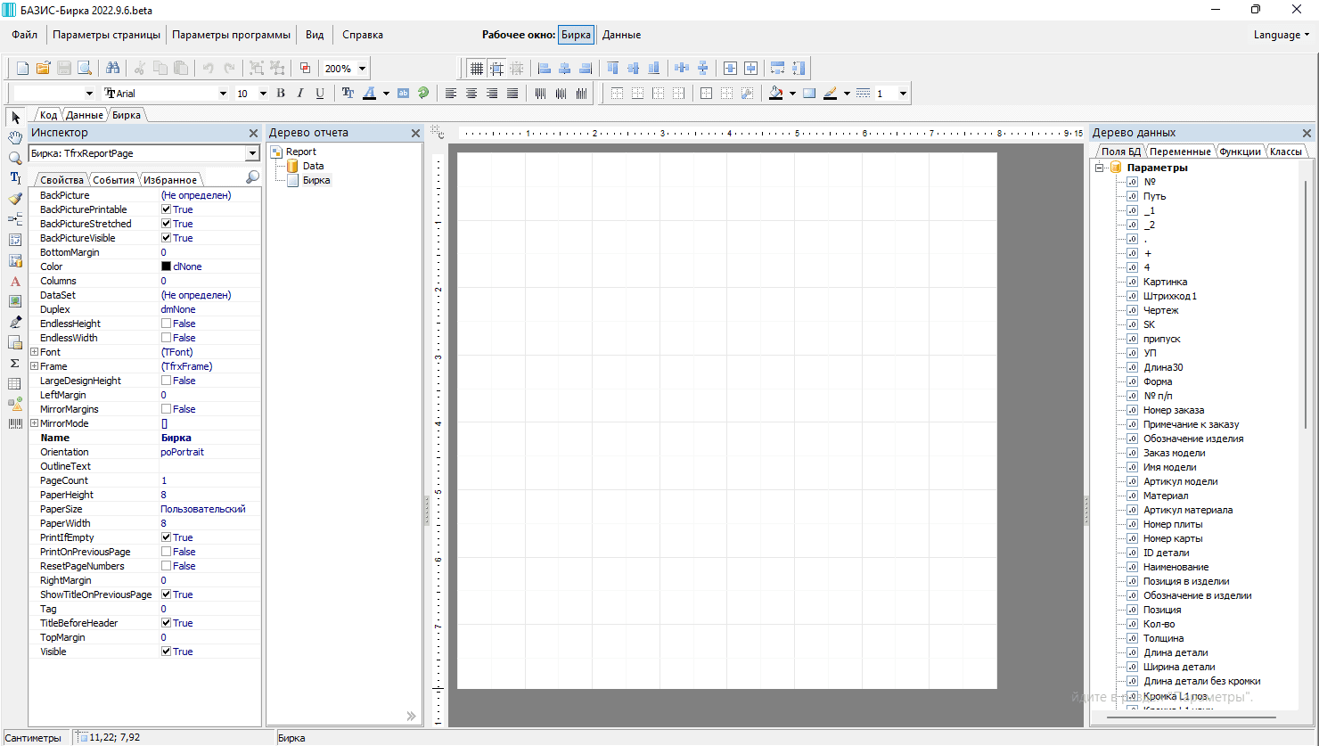Open a report file via folder icon
This screenshot has height=746, width=1319.
43,68
